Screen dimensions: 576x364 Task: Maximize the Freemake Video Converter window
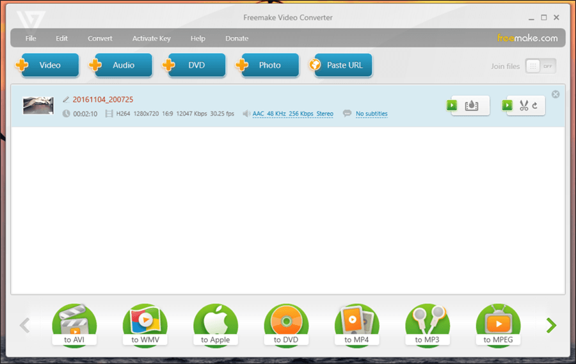click(544, 18)
